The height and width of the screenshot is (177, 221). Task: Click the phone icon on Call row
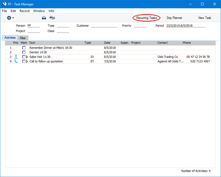coord(16,61)
